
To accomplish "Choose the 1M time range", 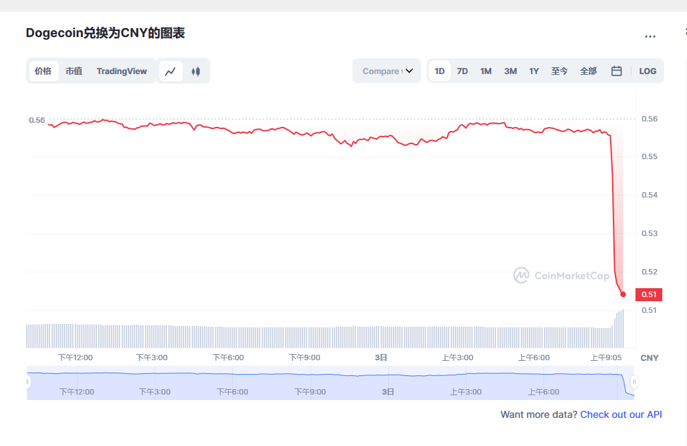I will (x=486, y=71).
